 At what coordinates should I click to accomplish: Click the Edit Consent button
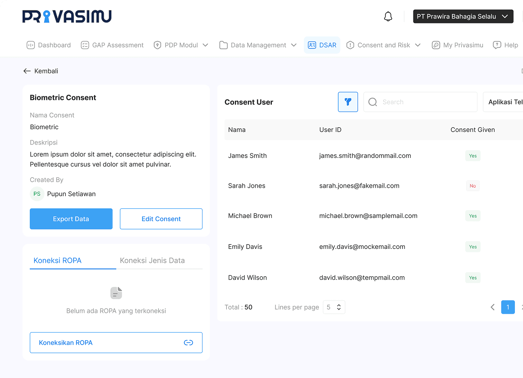click(161, 219)
